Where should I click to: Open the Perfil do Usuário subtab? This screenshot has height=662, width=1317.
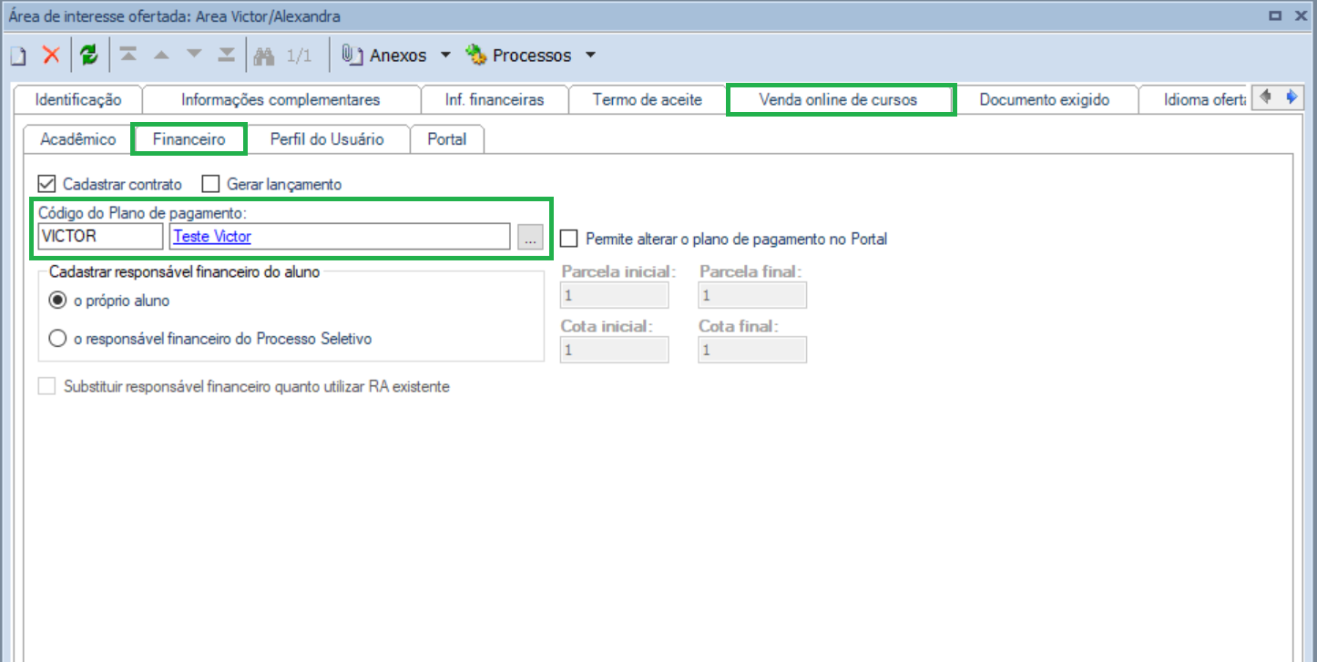point(327,139)
